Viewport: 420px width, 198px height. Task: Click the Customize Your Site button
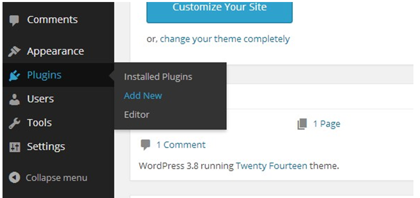[219, 12]
